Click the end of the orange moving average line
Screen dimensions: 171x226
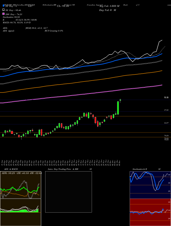(162, 71)
